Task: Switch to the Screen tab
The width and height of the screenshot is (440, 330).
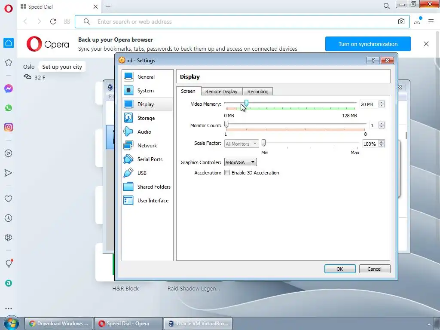Action: [188, 91]
